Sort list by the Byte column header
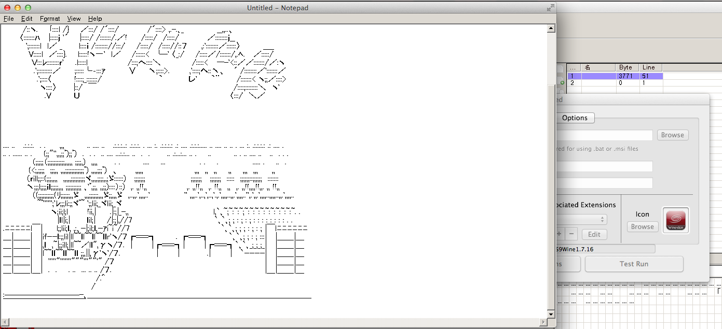Screen dimensions: 722x329 626,67
